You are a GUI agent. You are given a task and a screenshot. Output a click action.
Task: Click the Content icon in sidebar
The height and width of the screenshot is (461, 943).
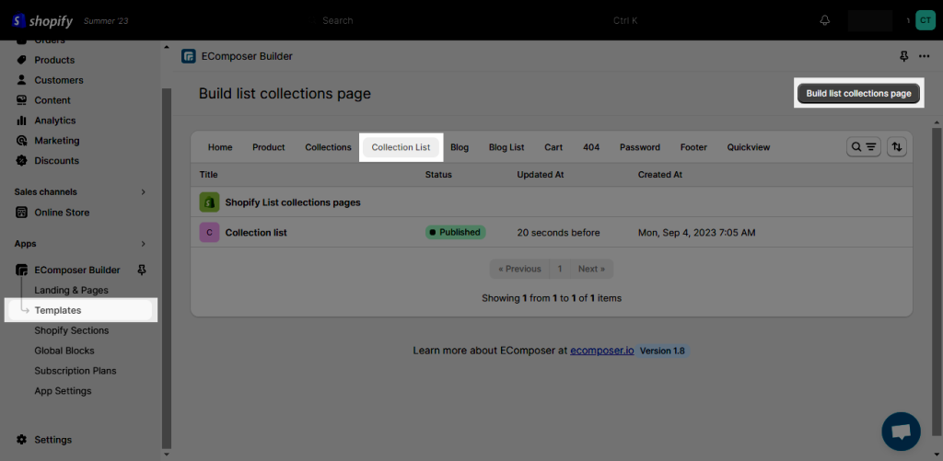click(22, 100)
